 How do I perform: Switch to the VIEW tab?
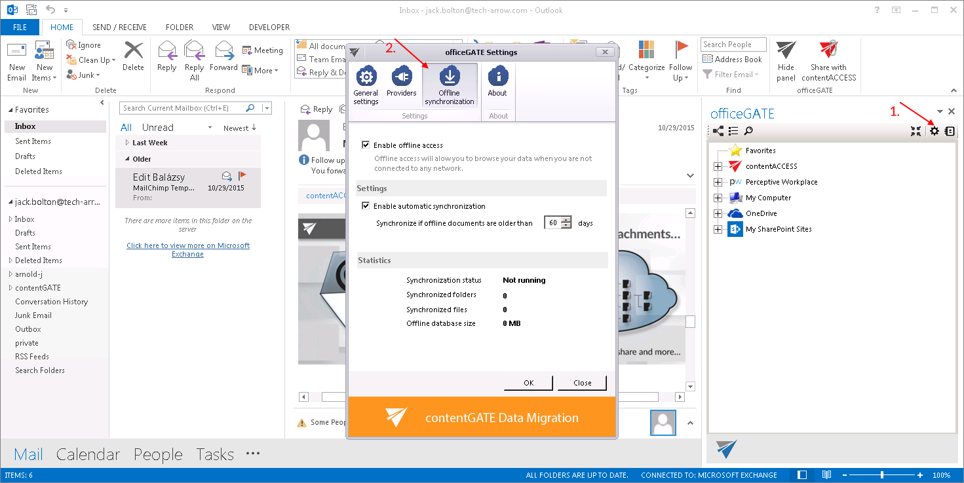coord(221,27)
